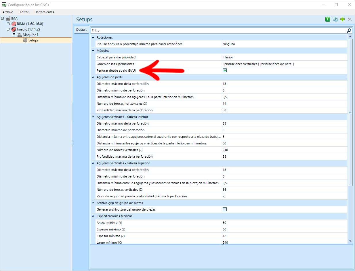Collapse the Imagic (1.11.2) tree node
355x271 pixels.
(x=8, y=29)
